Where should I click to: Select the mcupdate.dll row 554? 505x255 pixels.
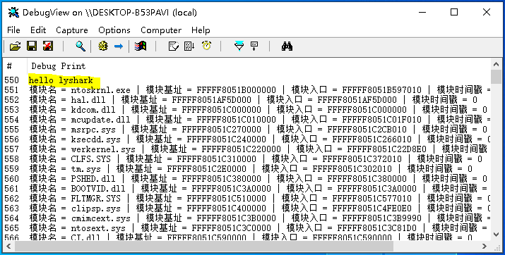[x=247, y=120]
